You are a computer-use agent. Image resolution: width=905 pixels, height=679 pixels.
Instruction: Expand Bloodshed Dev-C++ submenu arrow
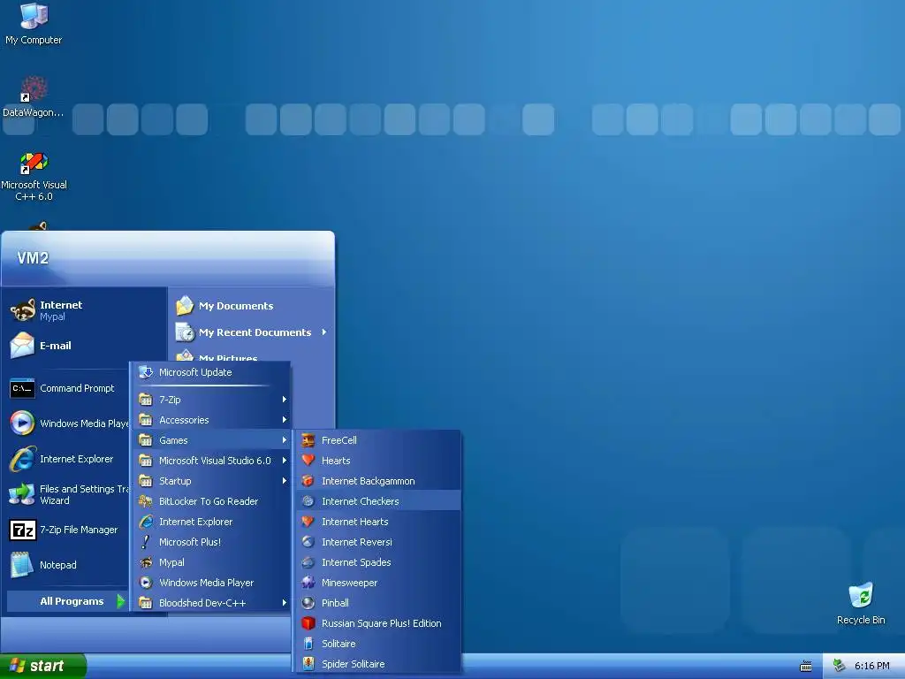[x=284, y=603]
